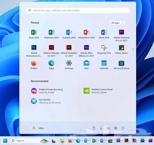154x145 pixels.
Task: Click the taskbar Search box
Action: 30,141
